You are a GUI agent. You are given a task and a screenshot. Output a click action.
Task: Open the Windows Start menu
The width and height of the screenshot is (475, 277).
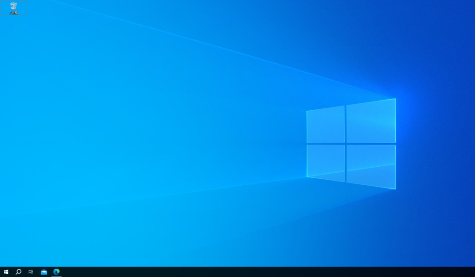(x=6, y=272)
